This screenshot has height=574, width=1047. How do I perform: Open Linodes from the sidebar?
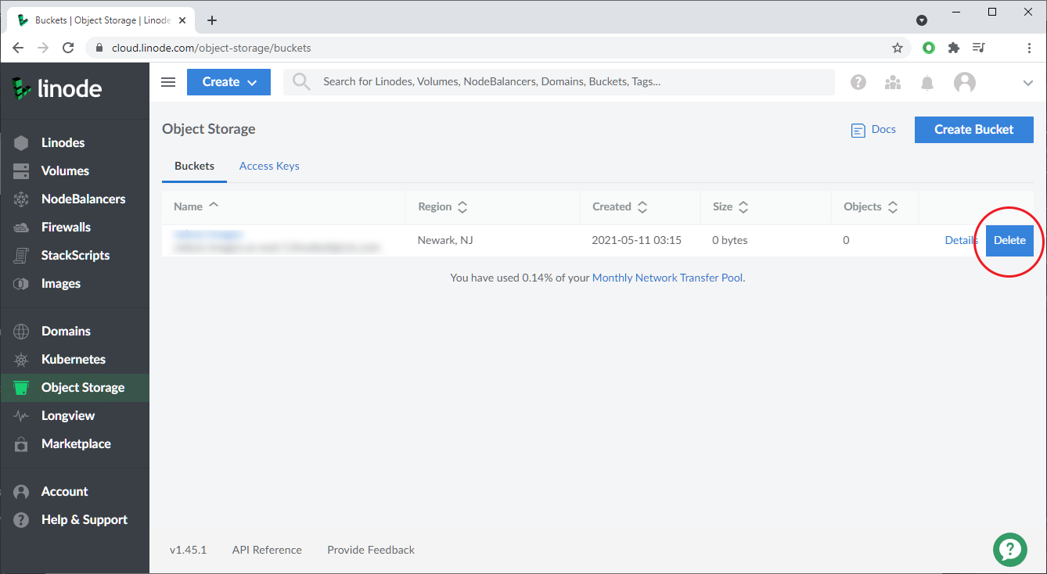(63, 142)
